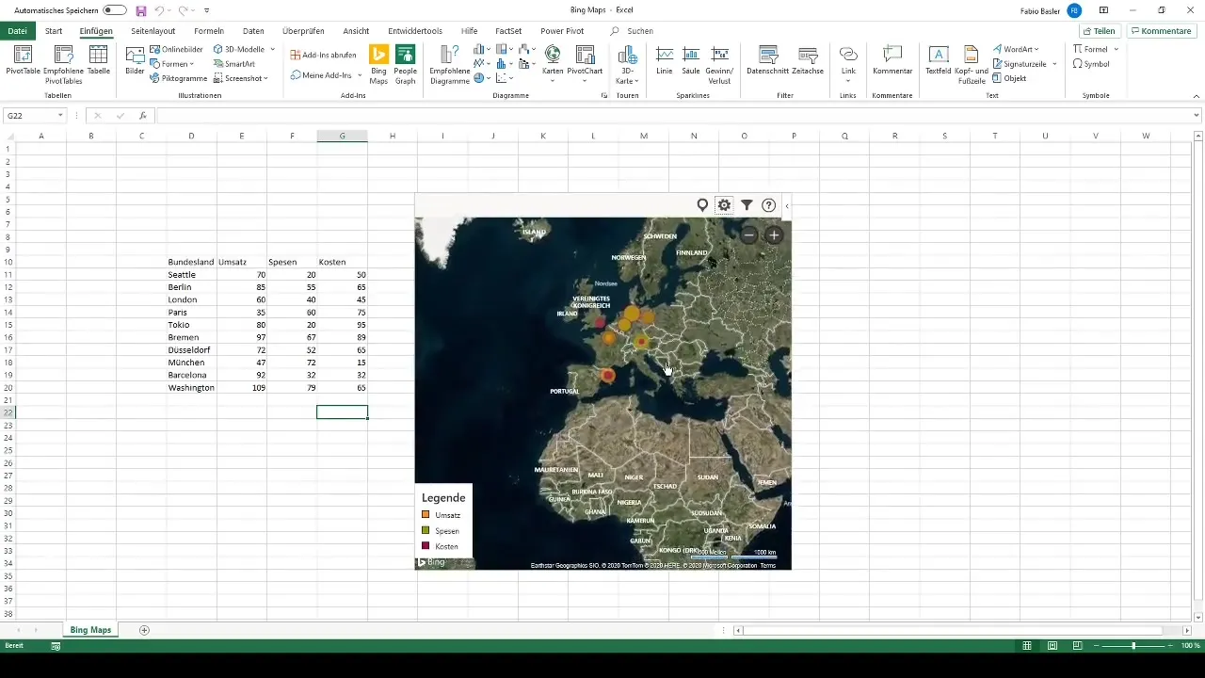Collapse the Bing Maps side chevron
1205x678 pixels.
[x=787, y=205]
